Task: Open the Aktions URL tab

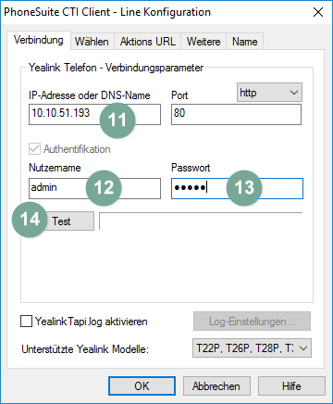Action: [x=148, y=42]
